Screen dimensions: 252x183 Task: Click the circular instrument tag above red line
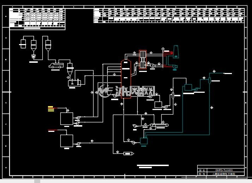point(163,49)
